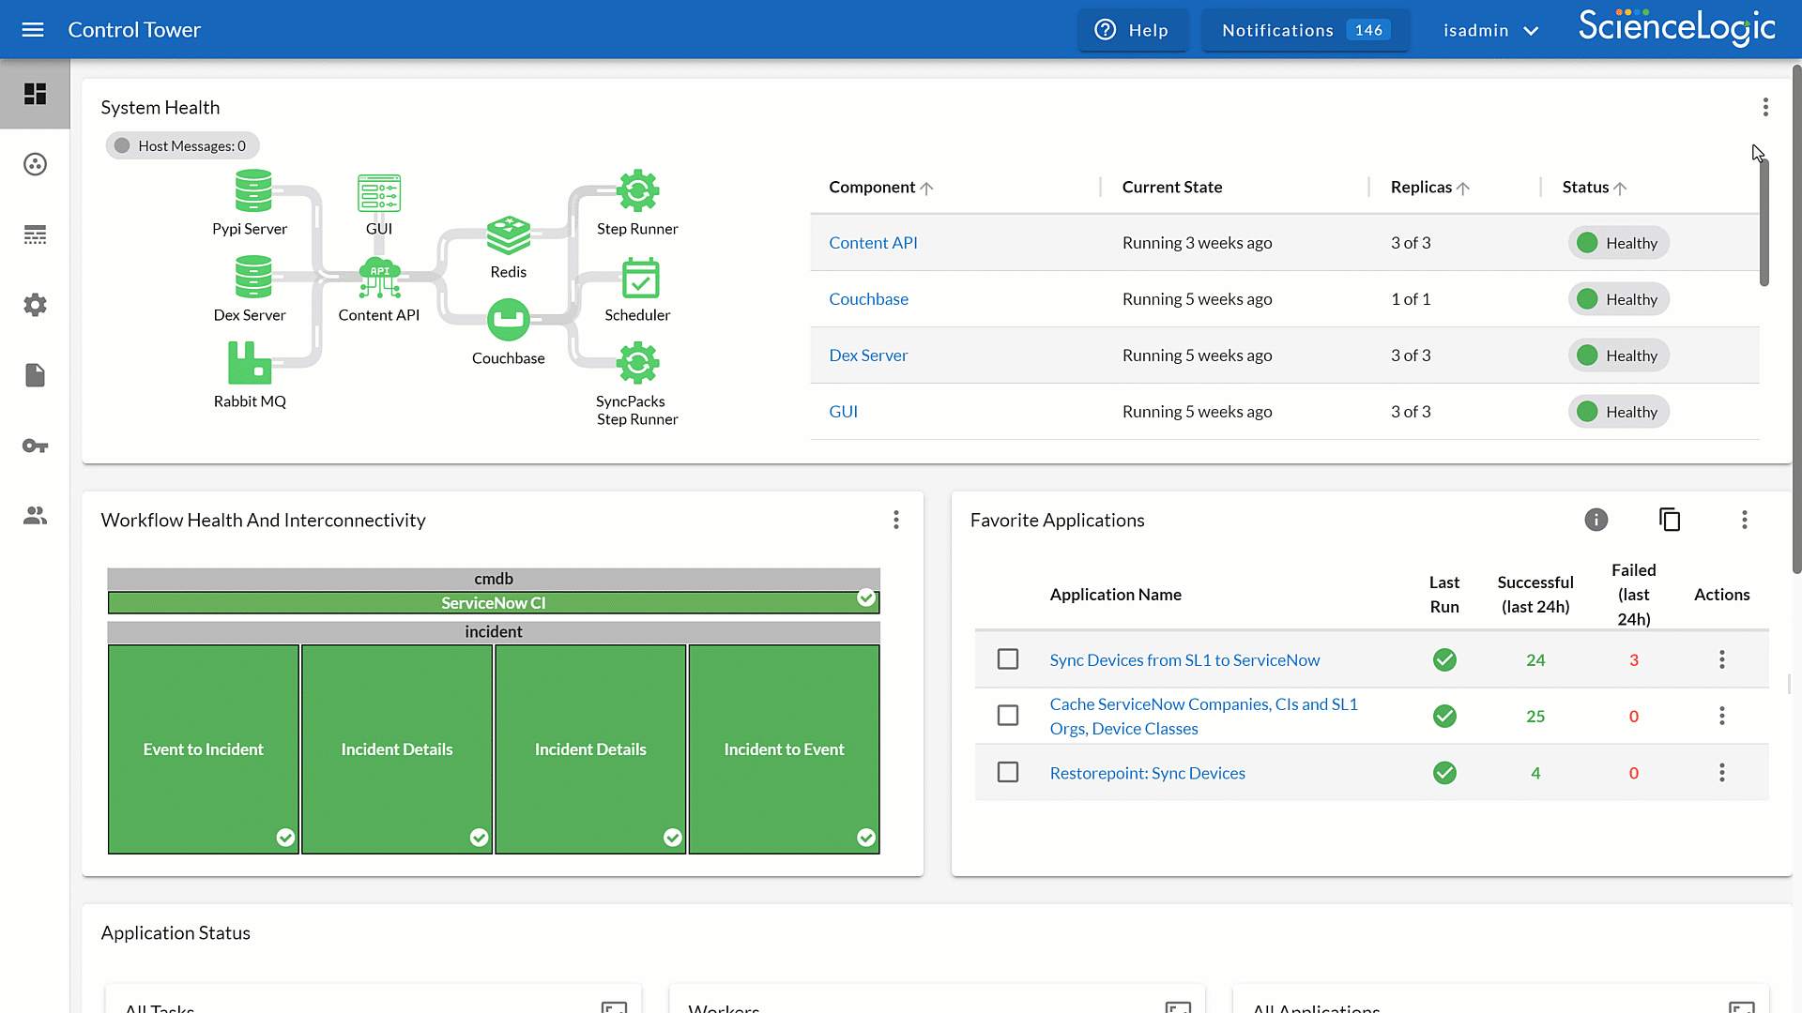The height and width of the screenshot is (1013, 1802).
Task: Click the Pypi Server diagram icon
Action: pos(253,190)
